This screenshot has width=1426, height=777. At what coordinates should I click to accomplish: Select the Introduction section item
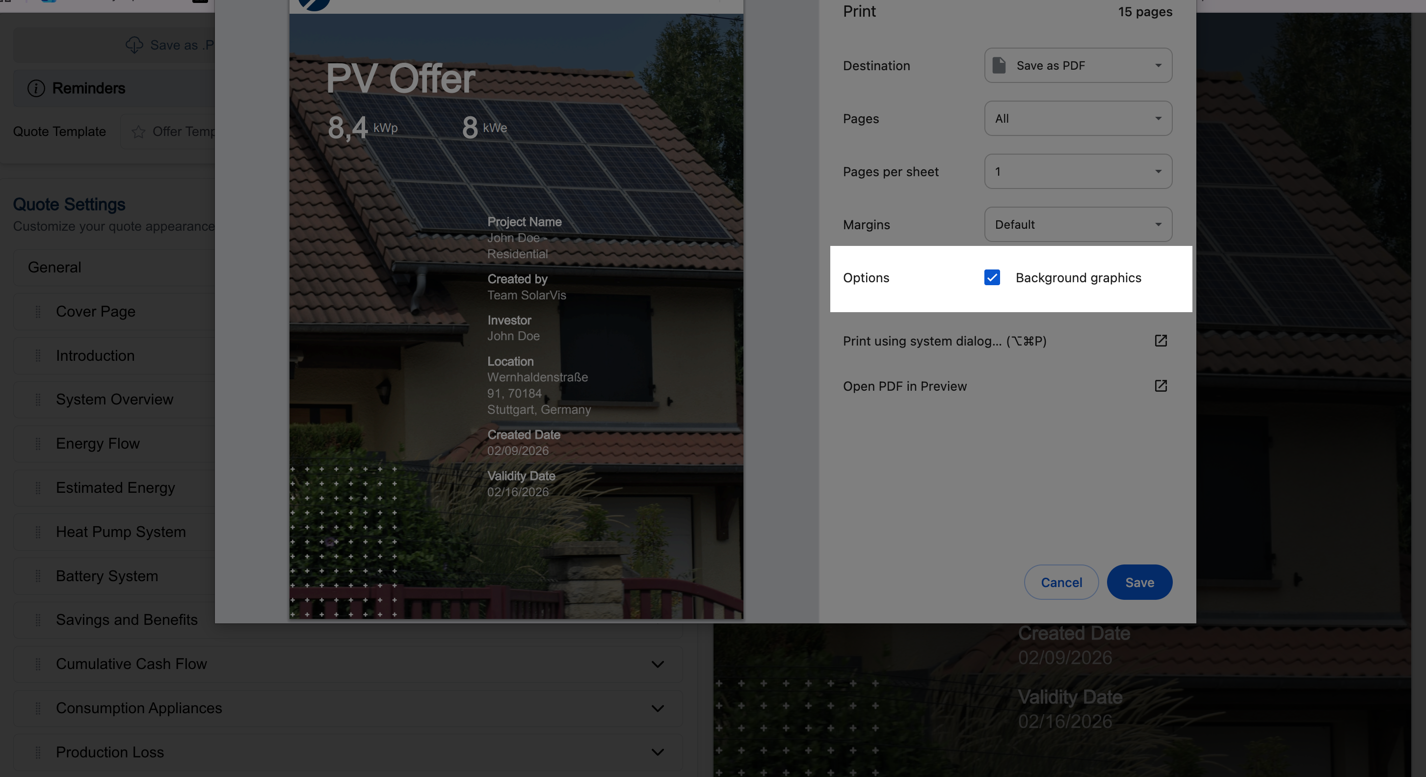click(x=95, y=355)
